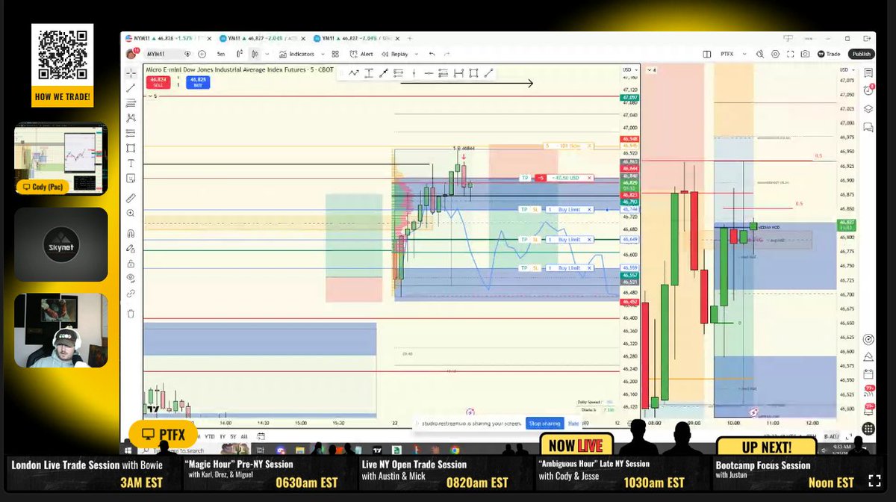
Task: Toggle hide all drawings eye icon
Action: coord(131,278)
